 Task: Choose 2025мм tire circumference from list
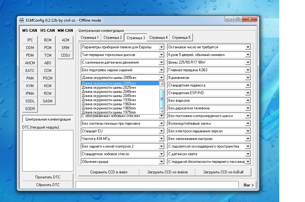109,87
